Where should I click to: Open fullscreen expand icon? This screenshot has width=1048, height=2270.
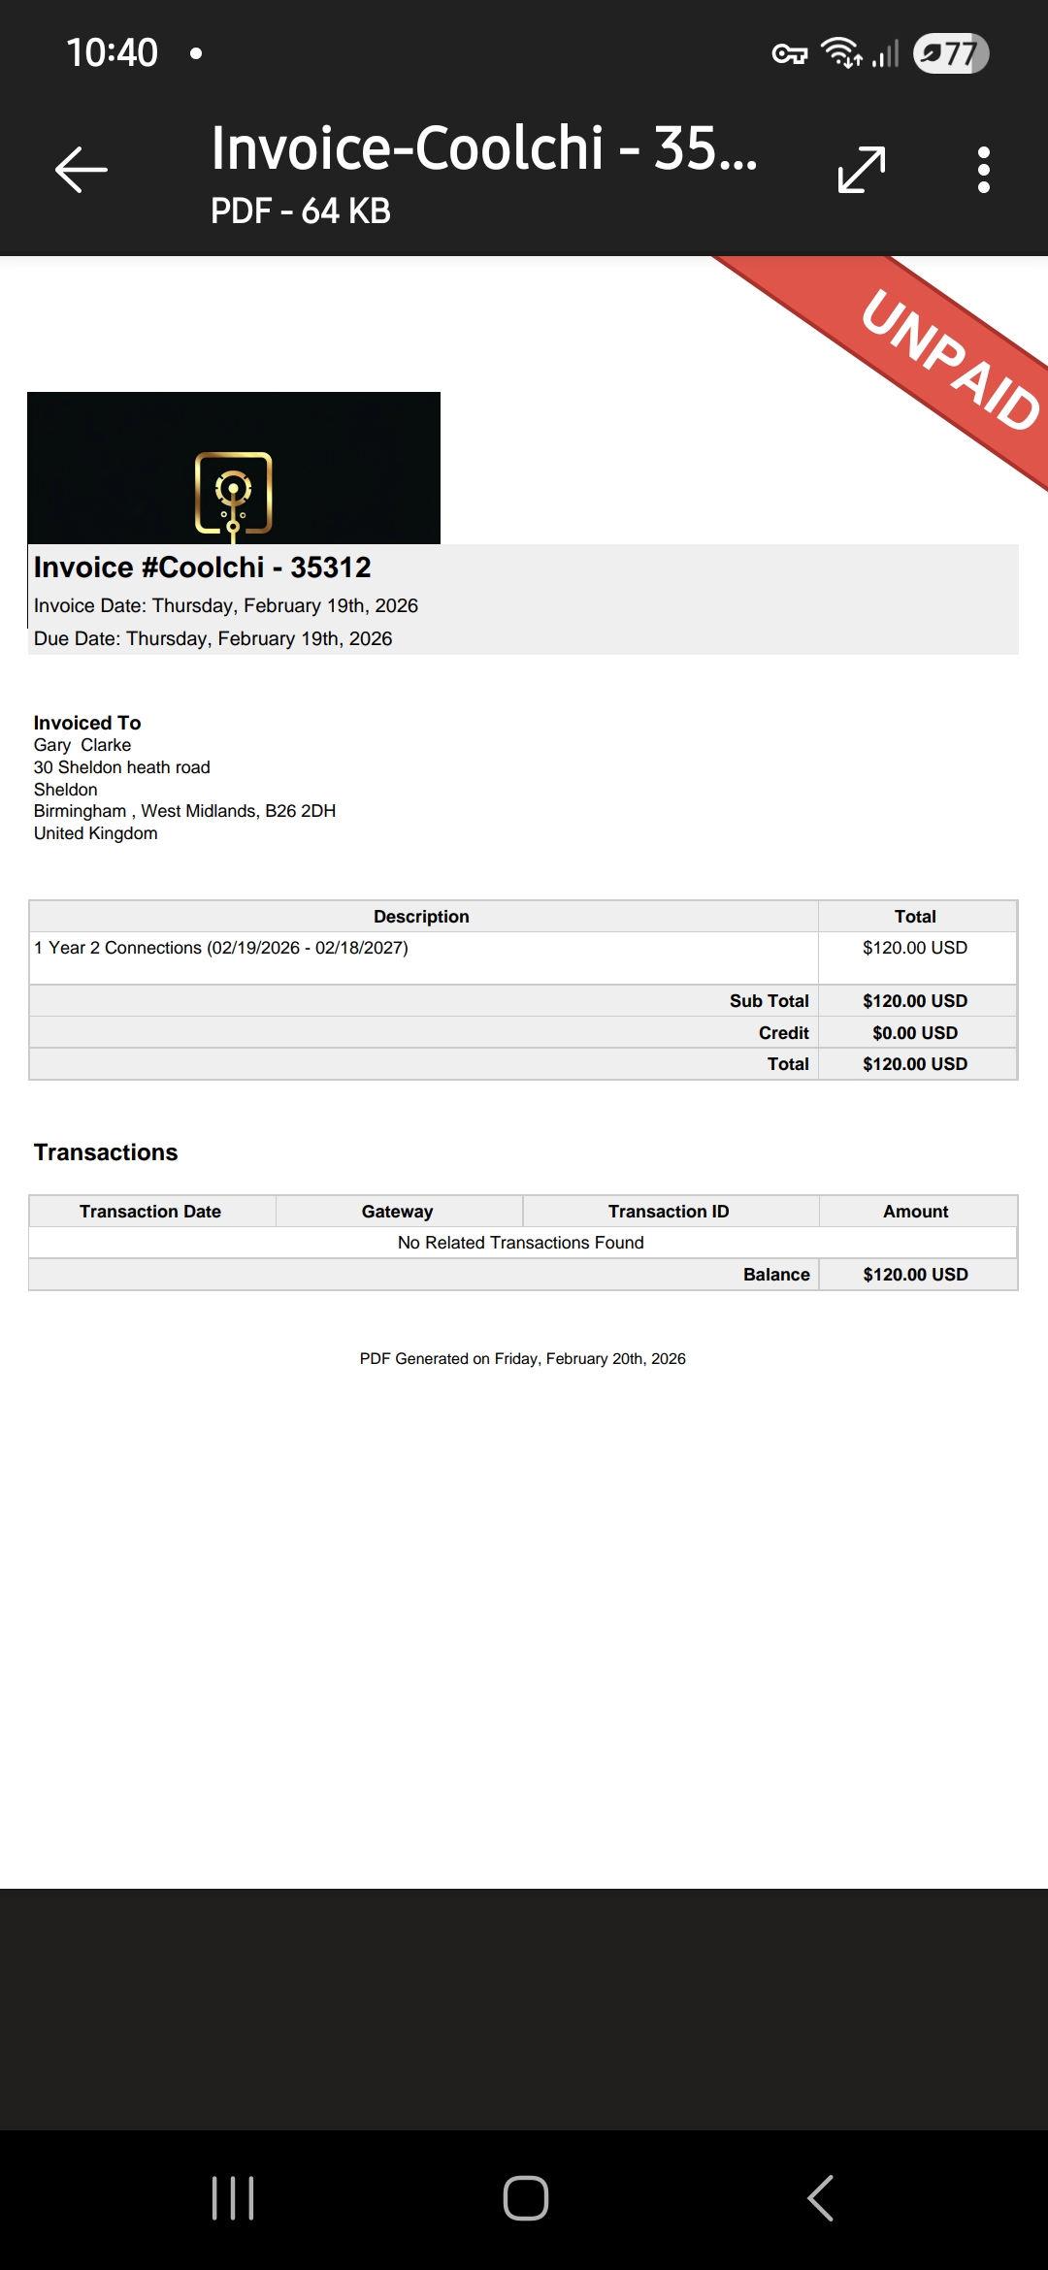[862, 170]
